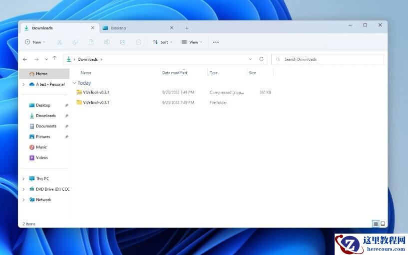
Task: Click the Paste clipboard icon
Action: click(x=91, y=42)
